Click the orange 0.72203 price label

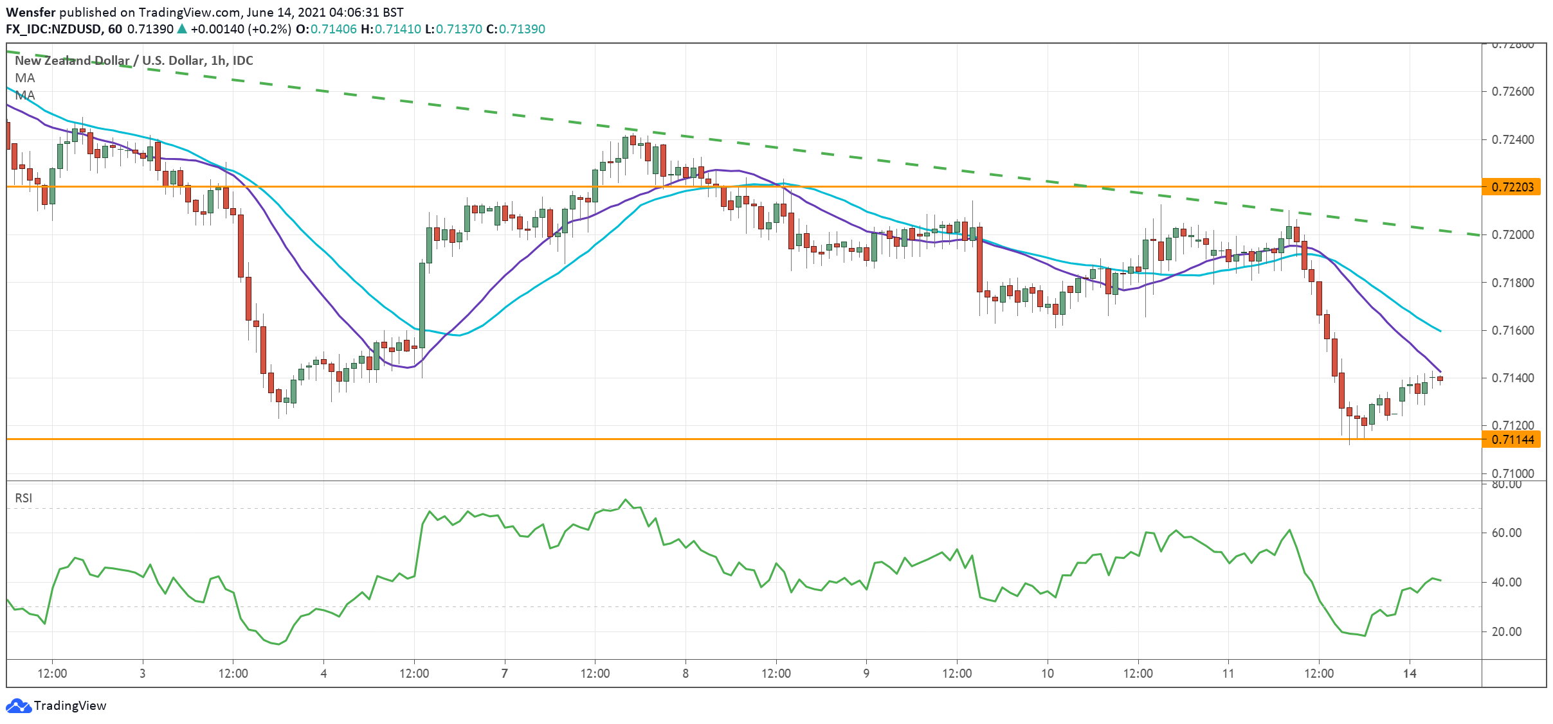(1511, 187)
